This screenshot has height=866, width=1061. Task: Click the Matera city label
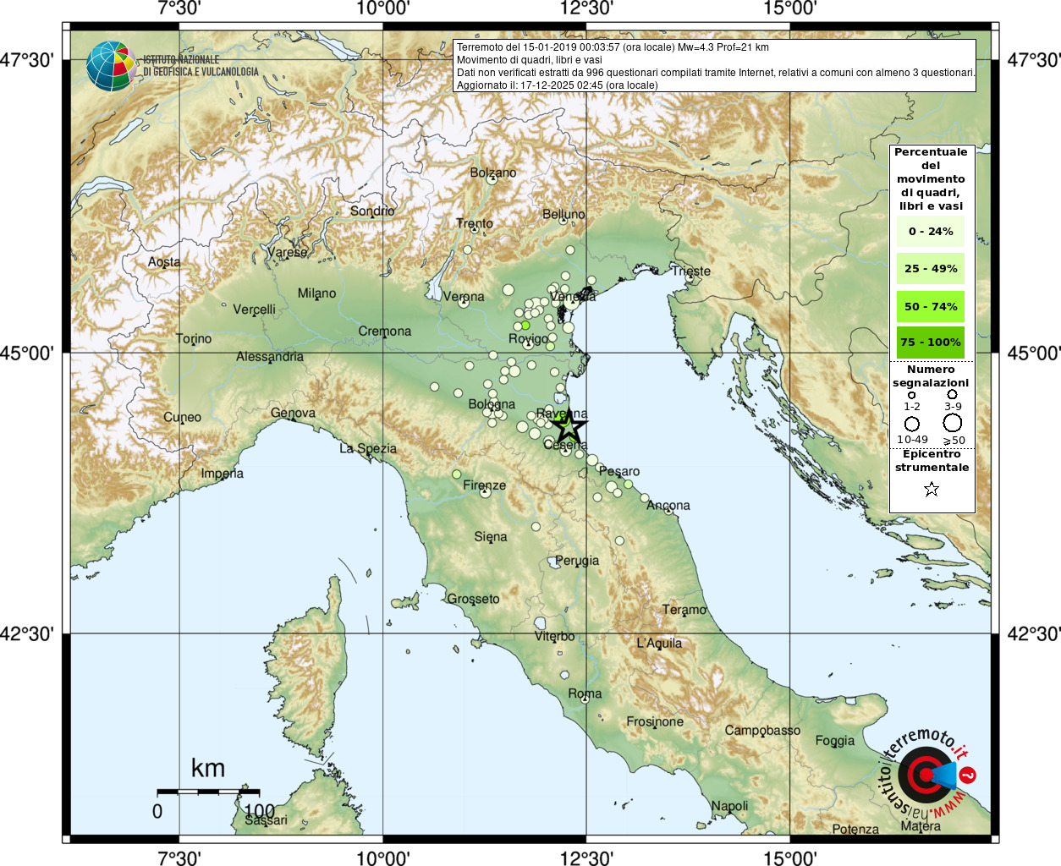[x=921, y=825]
